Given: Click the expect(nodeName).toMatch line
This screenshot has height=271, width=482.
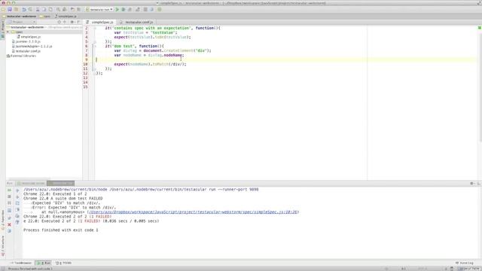Looking at the screenshot, I should pyautogui.click(x=151, y=64).
